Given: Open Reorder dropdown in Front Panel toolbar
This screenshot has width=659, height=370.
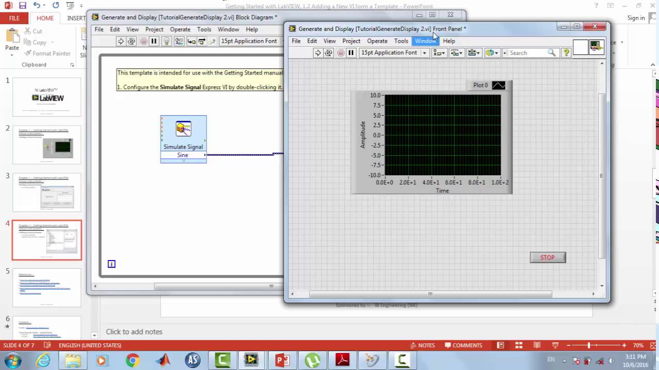Looking at the screenshot, I should [x=492, y=52].
